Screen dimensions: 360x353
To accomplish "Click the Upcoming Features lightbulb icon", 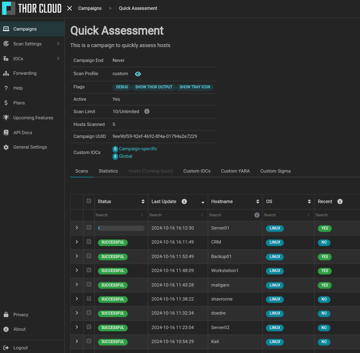I will coord(6,118).
